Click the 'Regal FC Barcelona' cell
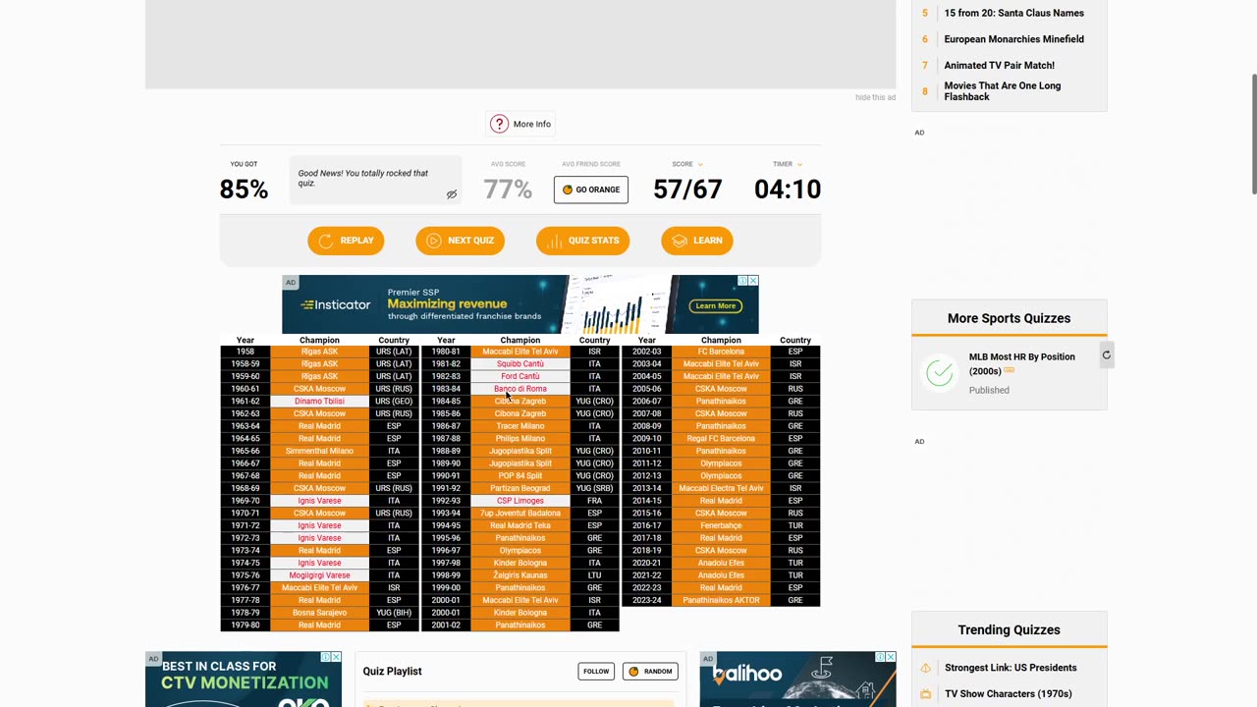 pos(721,439)
